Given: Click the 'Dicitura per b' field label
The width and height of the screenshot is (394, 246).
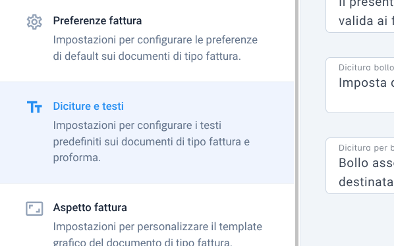Looking at the screenshot, I should coord(366,148).
